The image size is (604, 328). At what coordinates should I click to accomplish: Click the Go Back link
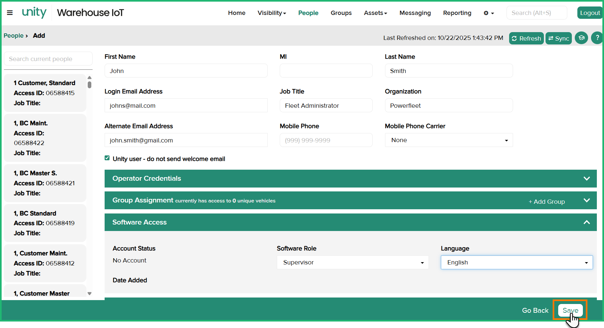[x=535, y=310]
